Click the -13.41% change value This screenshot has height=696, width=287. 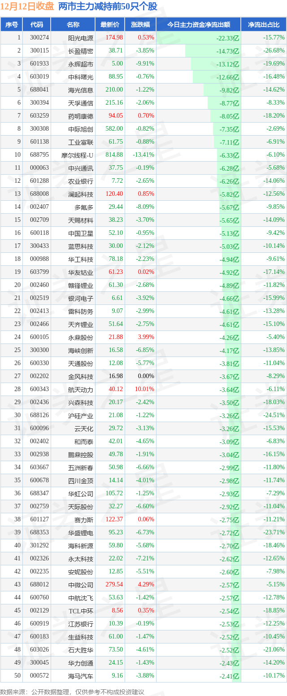coord(143,155)
